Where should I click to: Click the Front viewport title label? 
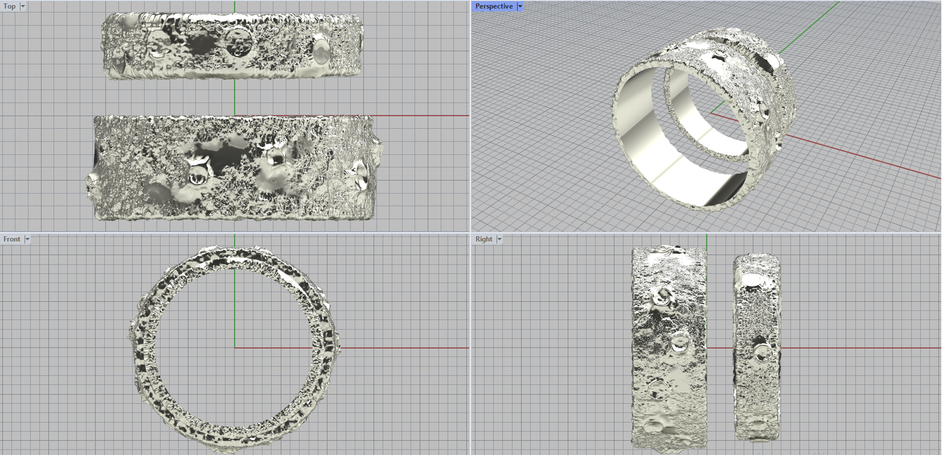[x=12, y=239]
